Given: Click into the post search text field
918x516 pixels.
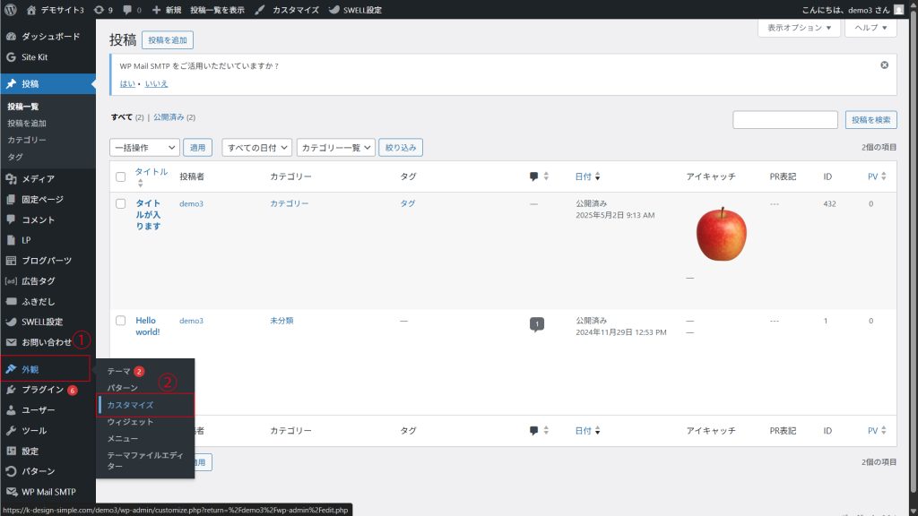Looking at the screenshot, I should [x=784, y=120].
